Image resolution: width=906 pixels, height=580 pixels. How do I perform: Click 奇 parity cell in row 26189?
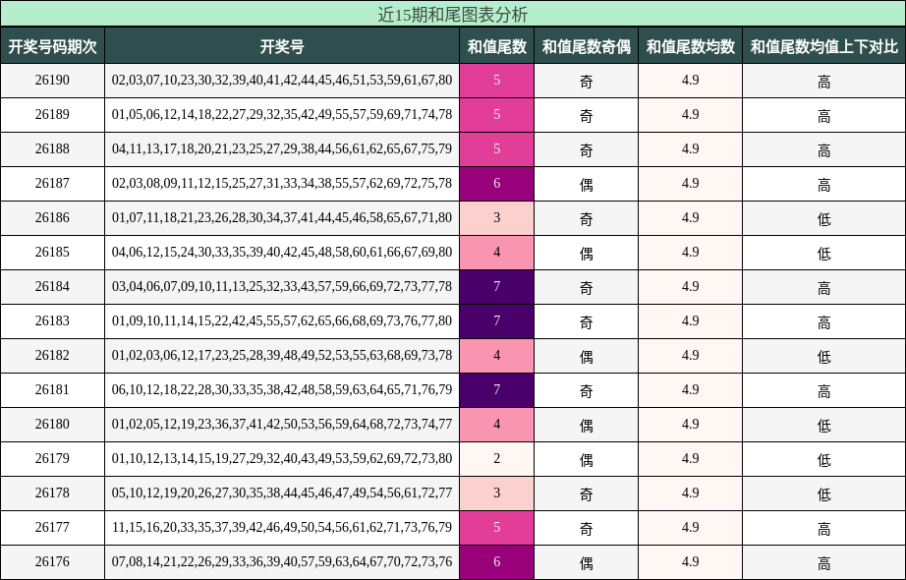(x=586, y=114)
